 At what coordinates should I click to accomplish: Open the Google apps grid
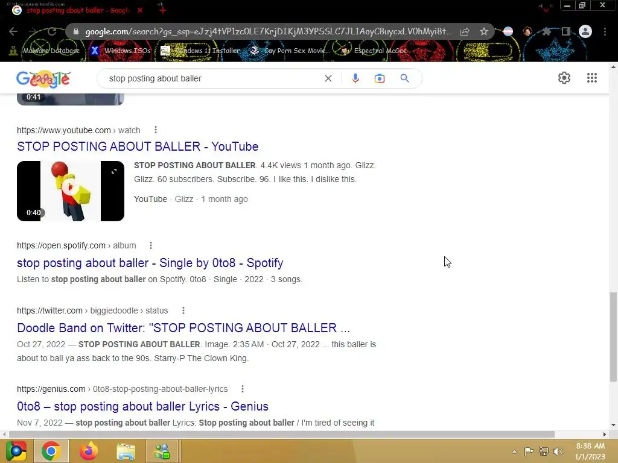tap(591, 78)
